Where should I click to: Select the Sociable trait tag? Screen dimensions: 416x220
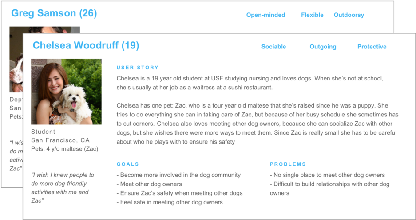click(x=273, y=47)
